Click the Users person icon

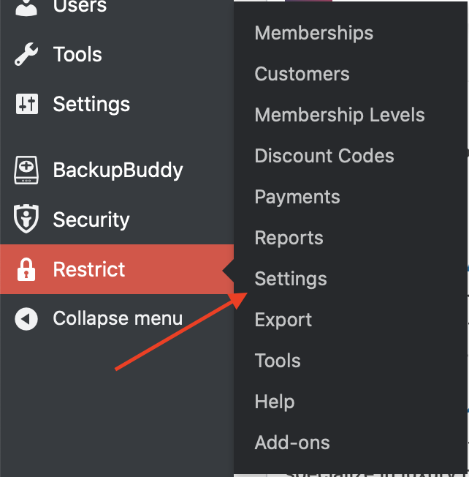click(26, 7)
